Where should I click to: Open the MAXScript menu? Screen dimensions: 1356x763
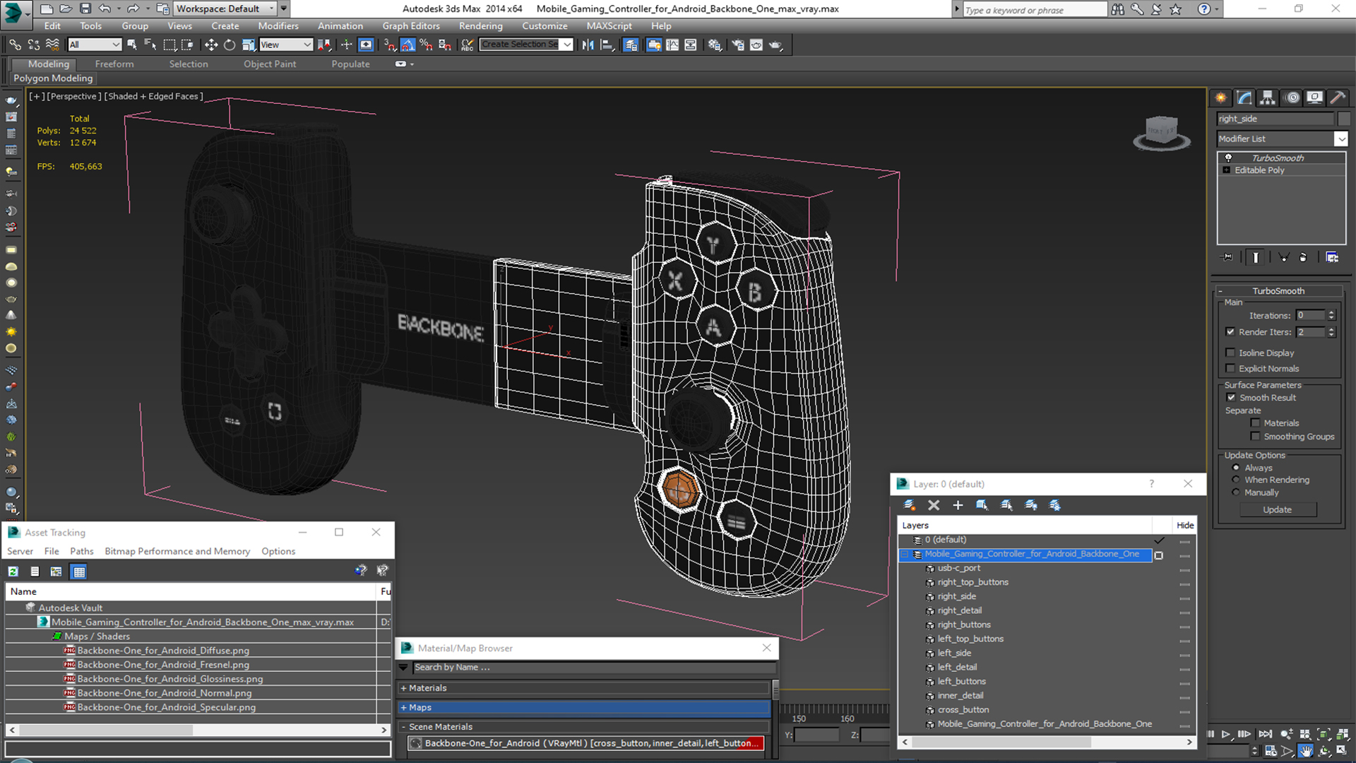609,26
